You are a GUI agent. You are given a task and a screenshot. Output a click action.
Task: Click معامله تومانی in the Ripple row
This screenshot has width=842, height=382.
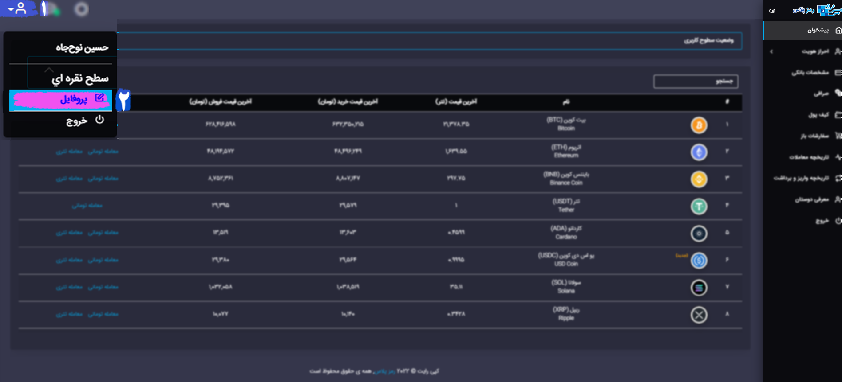pyautogui.click(x=103, y=314)
